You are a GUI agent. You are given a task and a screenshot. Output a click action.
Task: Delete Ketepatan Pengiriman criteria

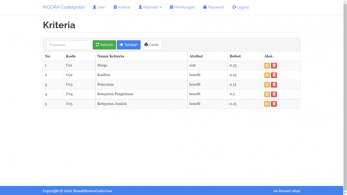pyautogui.click(x=274, y=94)
